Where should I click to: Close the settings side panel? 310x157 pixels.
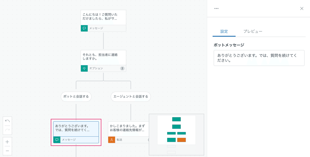302,9
